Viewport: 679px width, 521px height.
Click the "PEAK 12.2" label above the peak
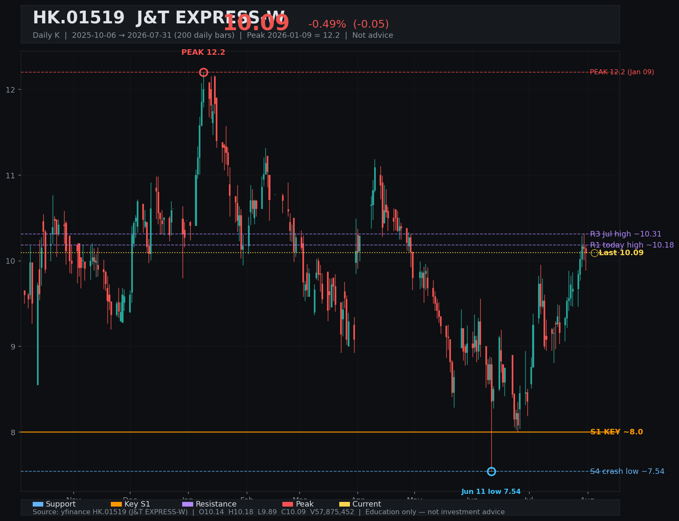click(x=203, y=53)
